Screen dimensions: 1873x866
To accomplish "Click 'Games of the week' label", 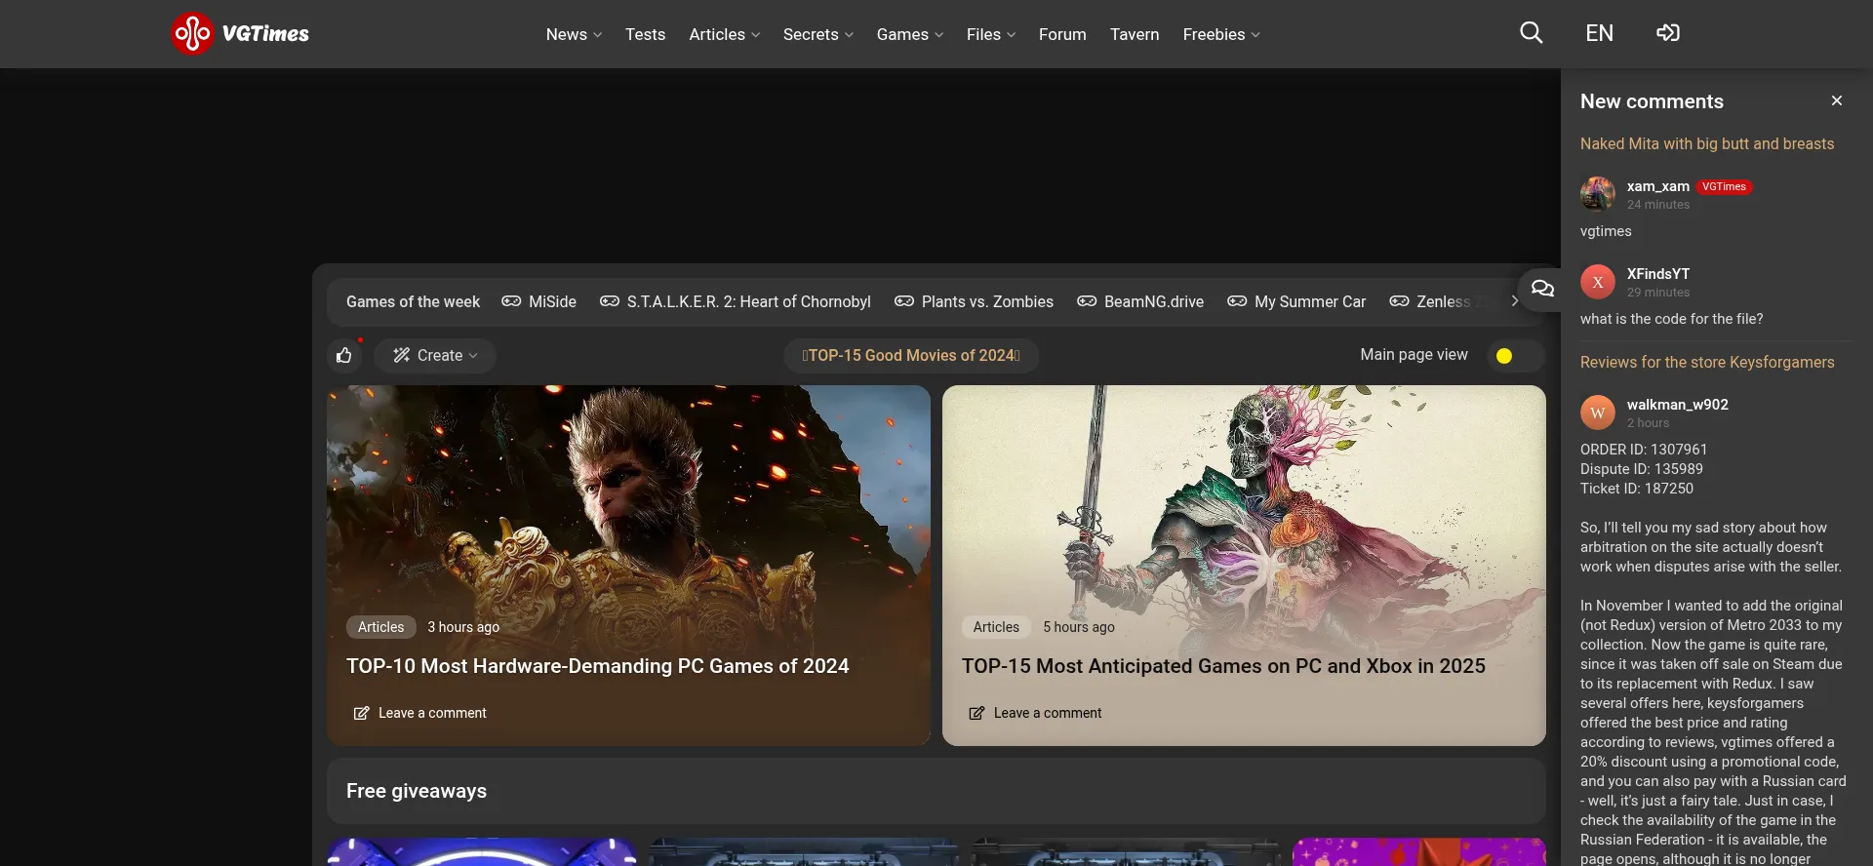I will pos(413,301).
